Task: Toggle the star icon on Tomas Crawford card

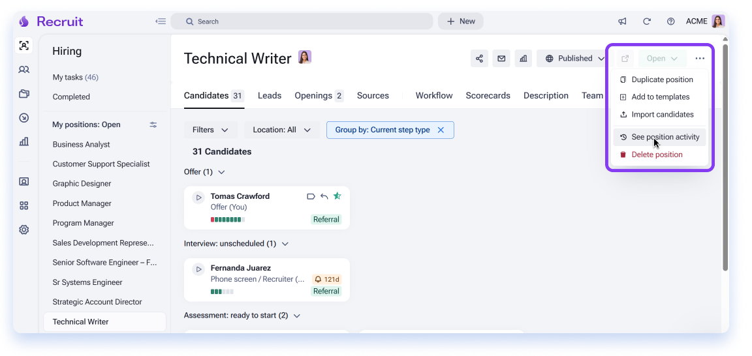Action: pyautogui.click(x=337, y=196)
